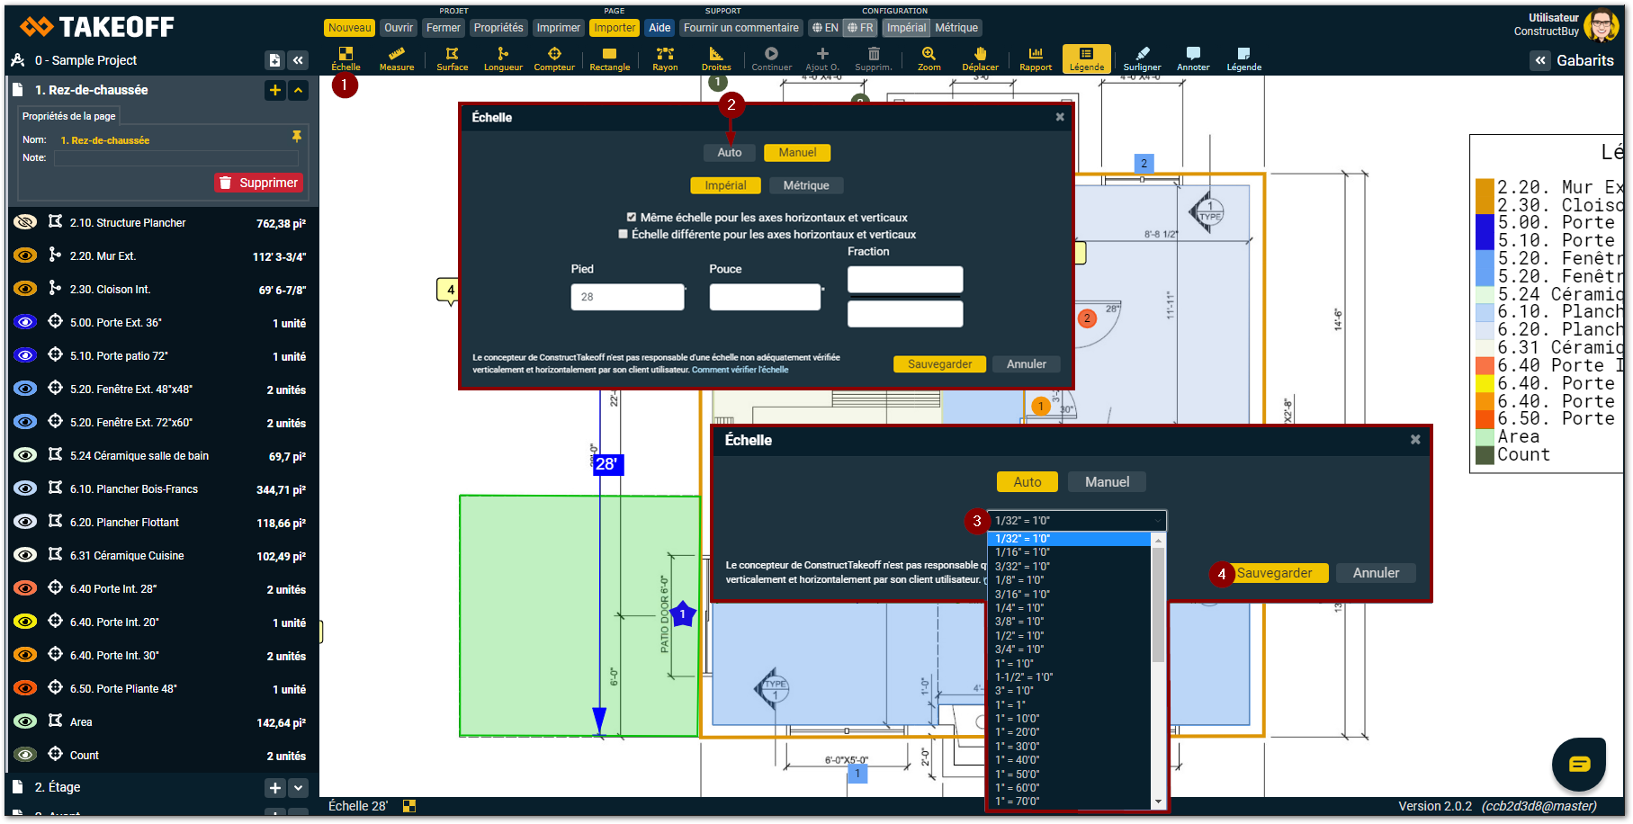Activate the Zoom tool
1633x824 pixels.
click(929, 58)
